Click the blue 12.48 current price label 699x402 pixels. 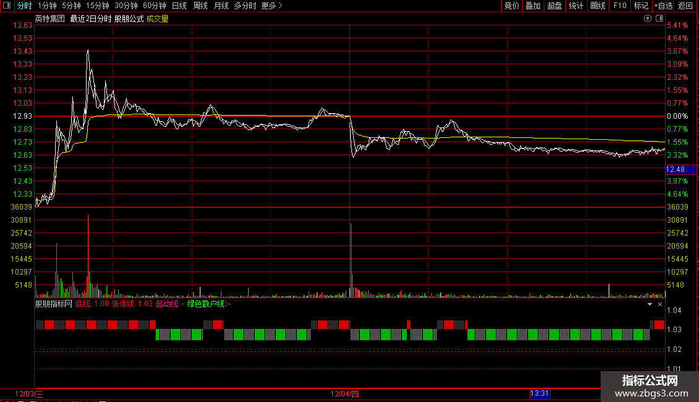pos(680,169)
